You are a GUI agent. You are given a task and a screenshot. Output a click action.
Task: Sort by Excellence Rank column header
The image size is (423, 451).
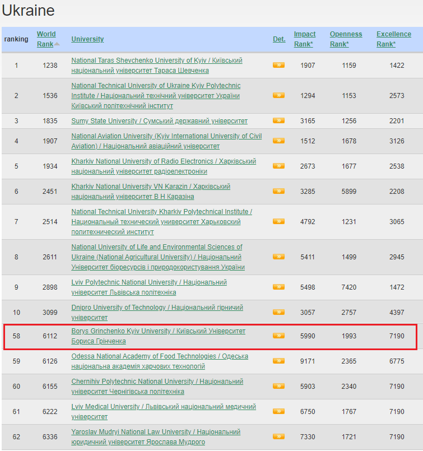[x=393, y=39]
